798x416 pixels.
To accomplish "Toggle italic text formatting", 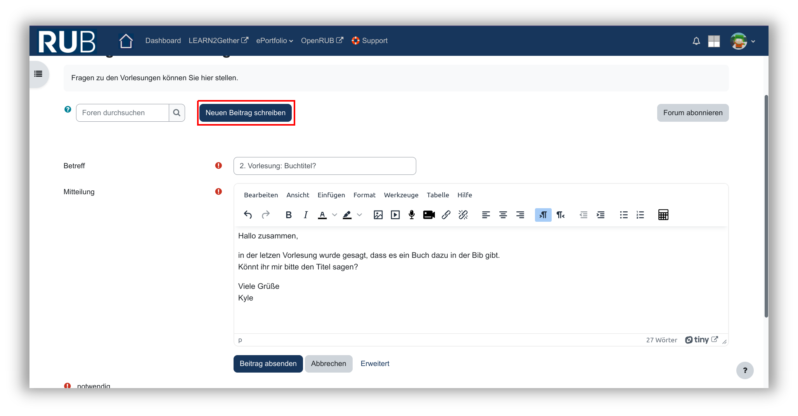I will pyautogui.click(x=306, y=215).
